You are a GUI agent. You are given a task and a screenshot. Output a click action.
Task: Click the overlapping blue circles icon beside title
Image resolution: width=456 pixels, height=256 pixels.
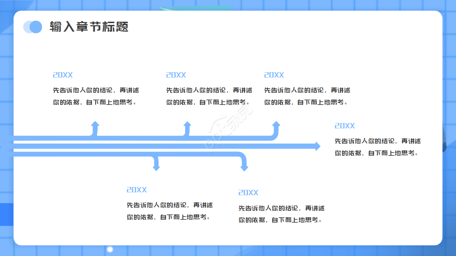(x=33, y=27)
